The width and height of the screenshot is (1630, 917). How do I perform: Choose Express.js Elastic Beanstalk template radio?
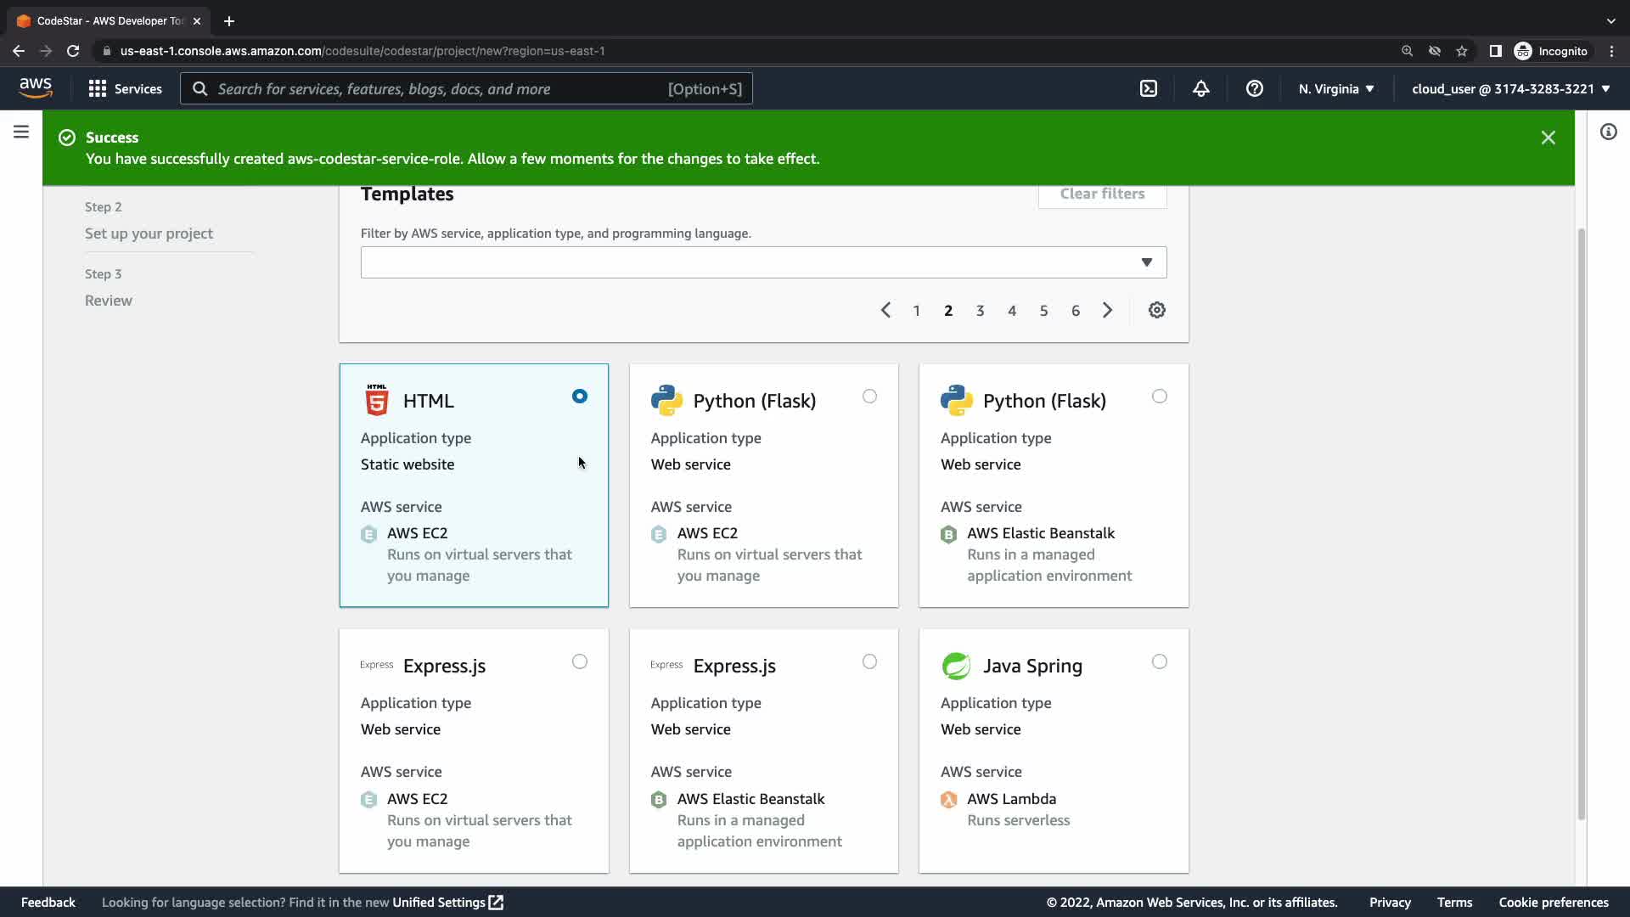pos(869,661)
